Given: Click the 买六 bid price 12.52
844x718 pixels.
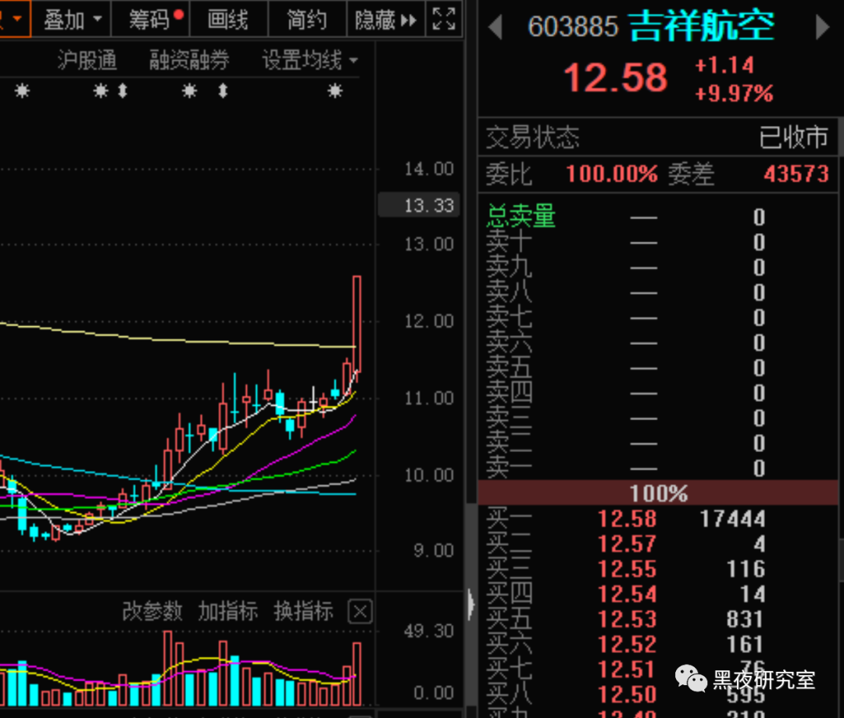Looking at the screenshot, I should tap(627, 644).
